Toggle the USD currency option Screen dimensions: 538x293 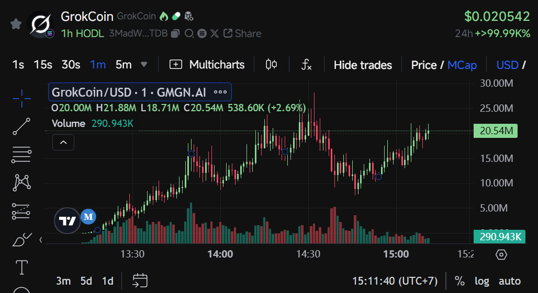[x=507, y=65]
